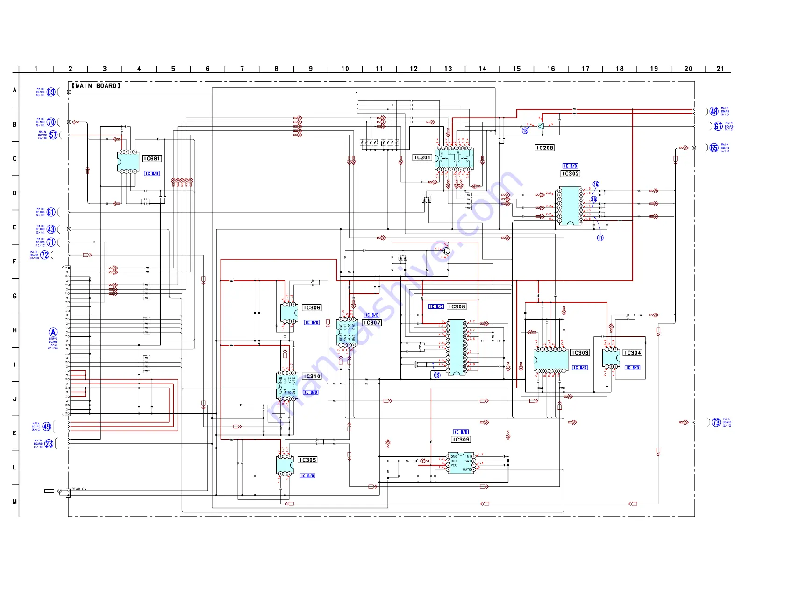The image size is (785, 590).
Task: Click the IC304 component label
Action: pos(633,353)
